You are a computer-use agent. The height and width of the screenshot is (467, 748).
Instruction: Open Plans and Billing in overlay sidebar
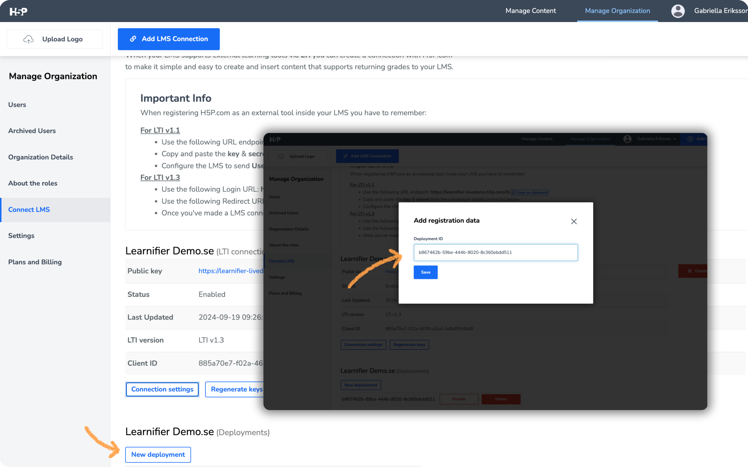(285, 293)
